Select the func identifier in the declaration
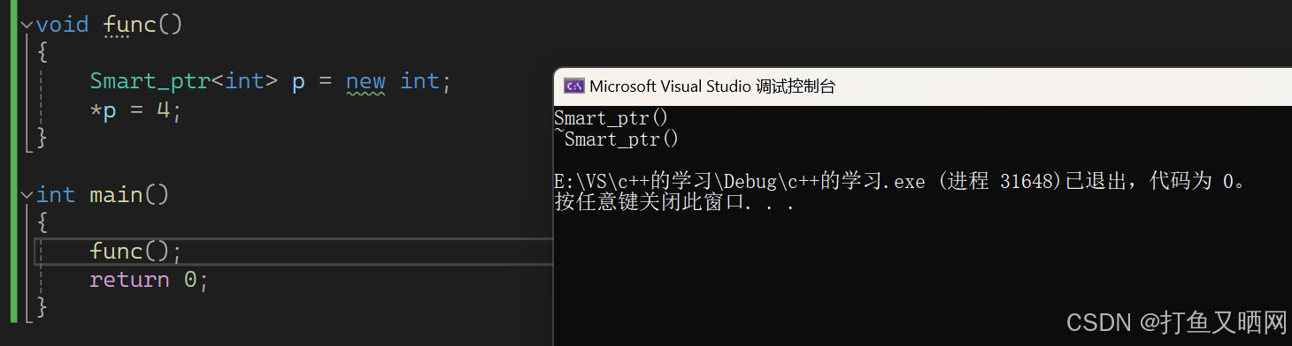Screen dimensions: 1292x346 (x=130, y=25)
